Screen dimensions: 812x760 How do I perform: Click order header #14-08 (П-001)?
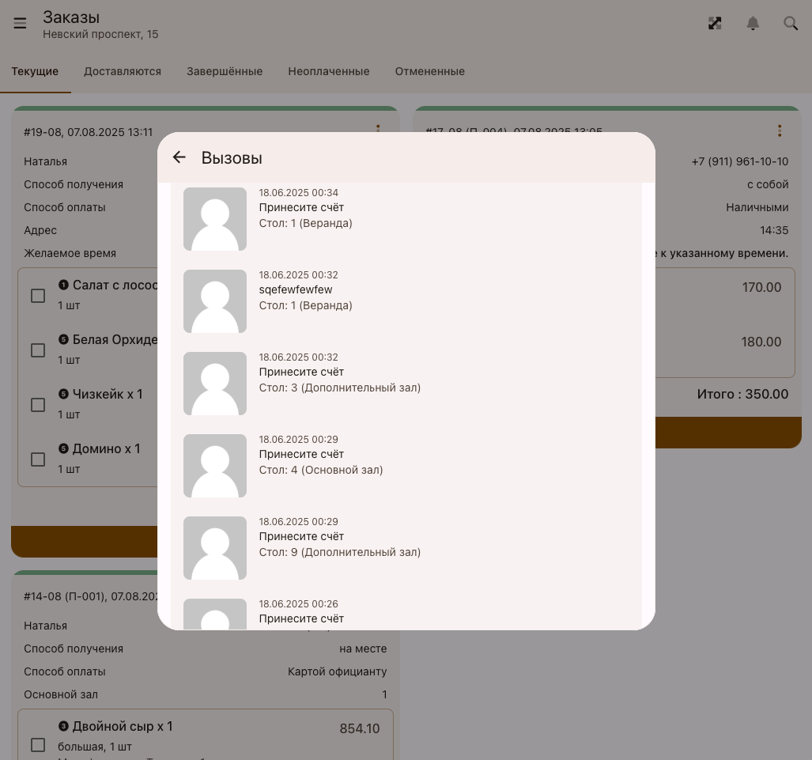(91, 596)
